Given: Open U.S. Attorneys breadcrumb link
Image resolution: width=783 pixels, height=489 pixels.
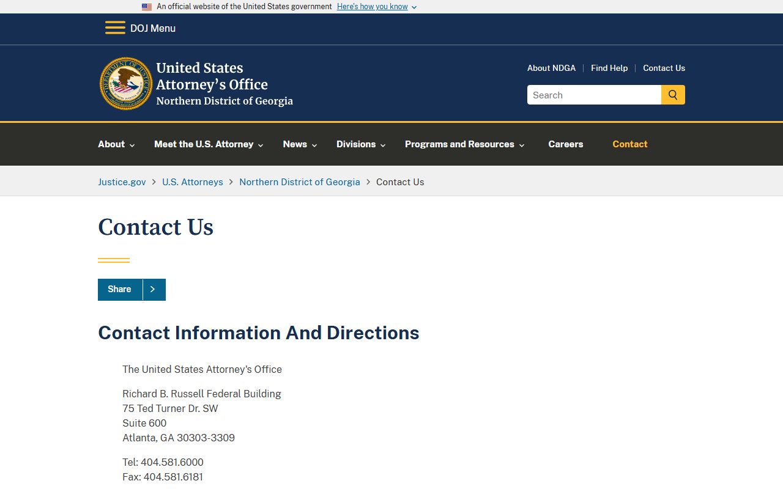Looking at the screenshot, I should (193, 182).
